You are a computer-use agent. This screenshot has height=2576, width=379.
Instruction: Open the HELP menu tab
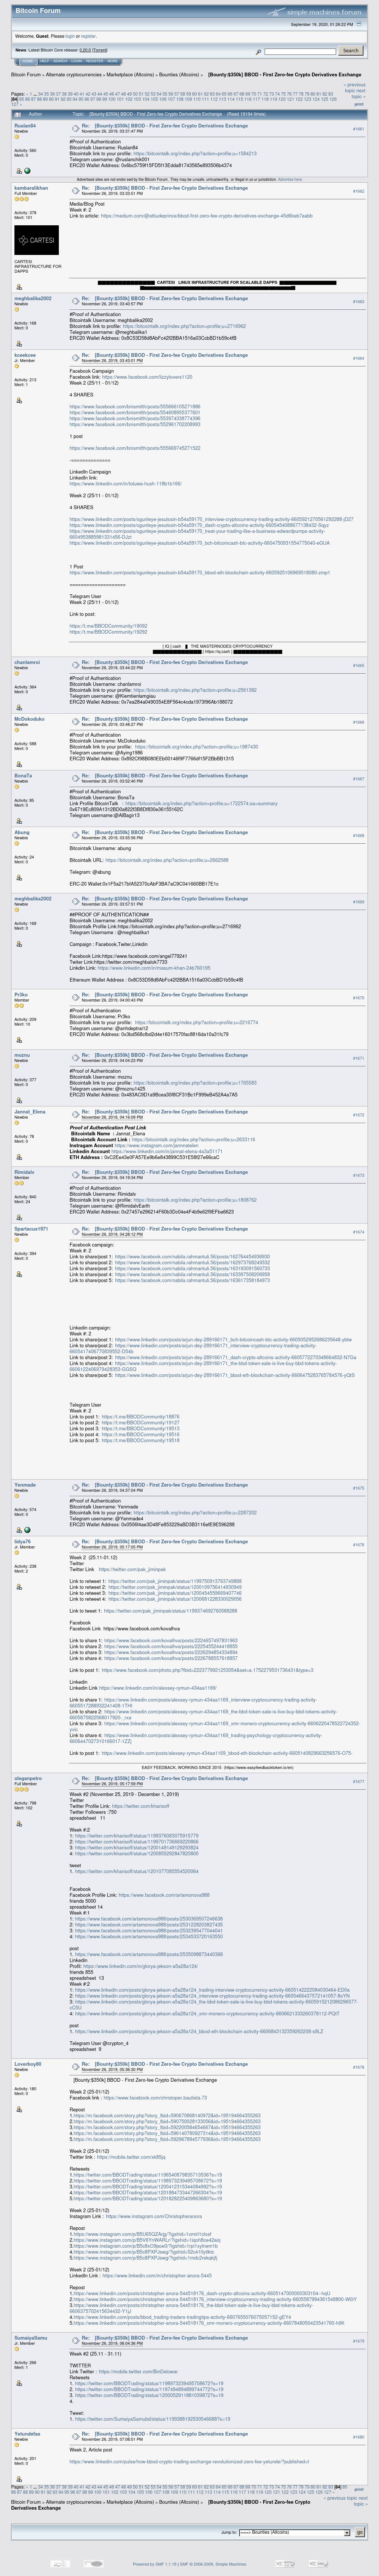pyautogui.click(x=44, y=61)
